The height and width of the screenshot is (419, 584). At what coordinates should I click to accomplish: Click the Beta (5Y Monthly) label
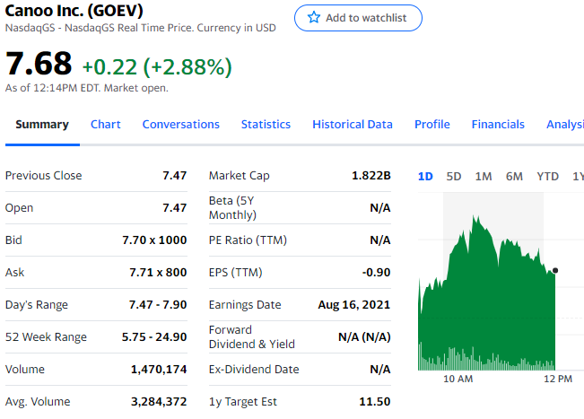pyautogui.click(x=232, y=207)
